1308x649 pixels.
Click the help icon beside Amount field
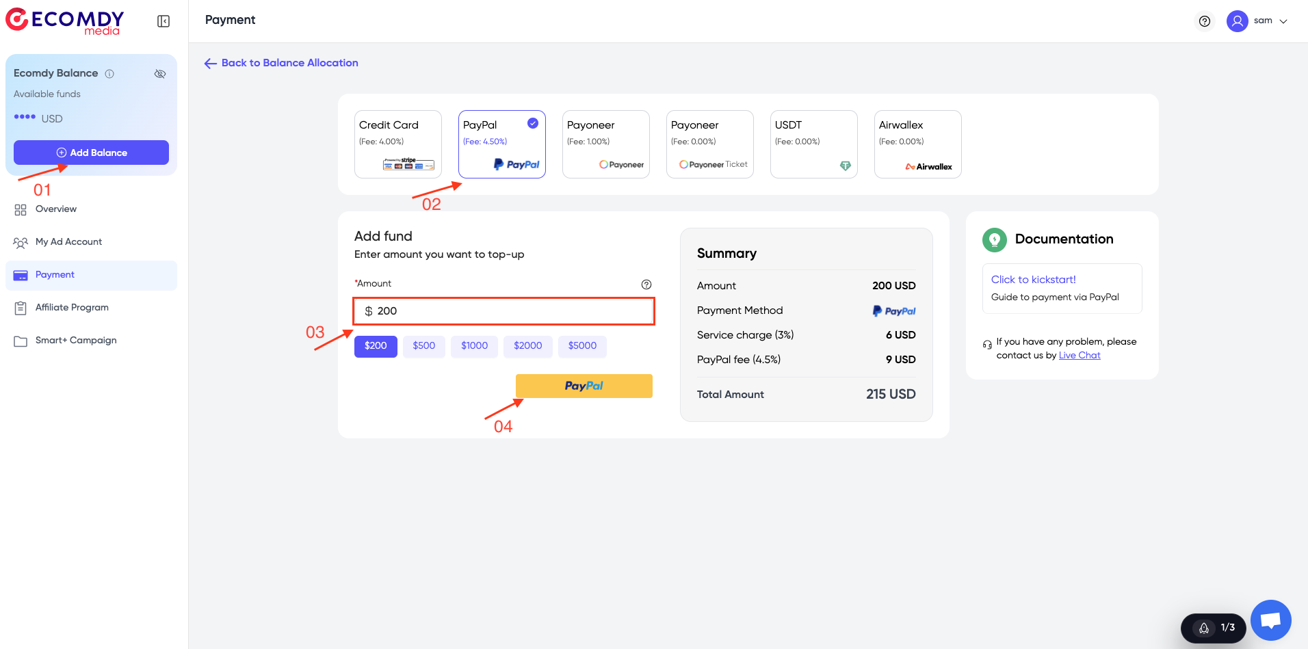646,284
